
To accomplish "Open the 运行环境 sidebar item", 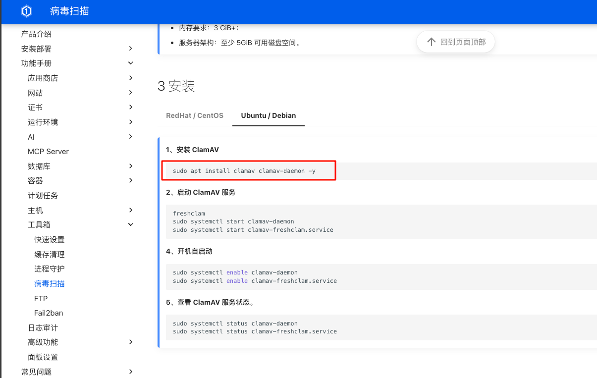I will point(43,122).
